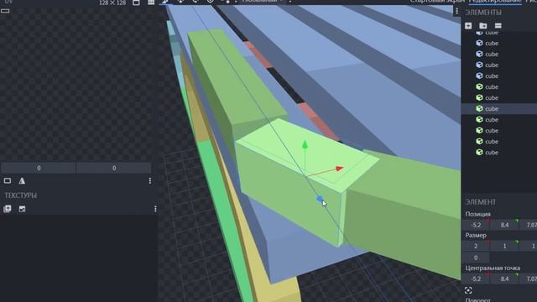Click the Import Texture icon in Текстуры
The width and height of the screenshot is (537, 302).
8,209
